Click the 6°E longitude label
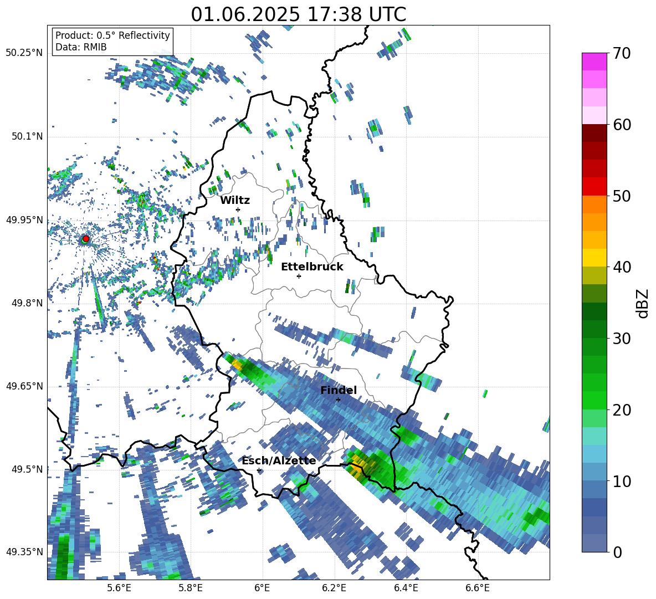 click(x=262, y=588)
